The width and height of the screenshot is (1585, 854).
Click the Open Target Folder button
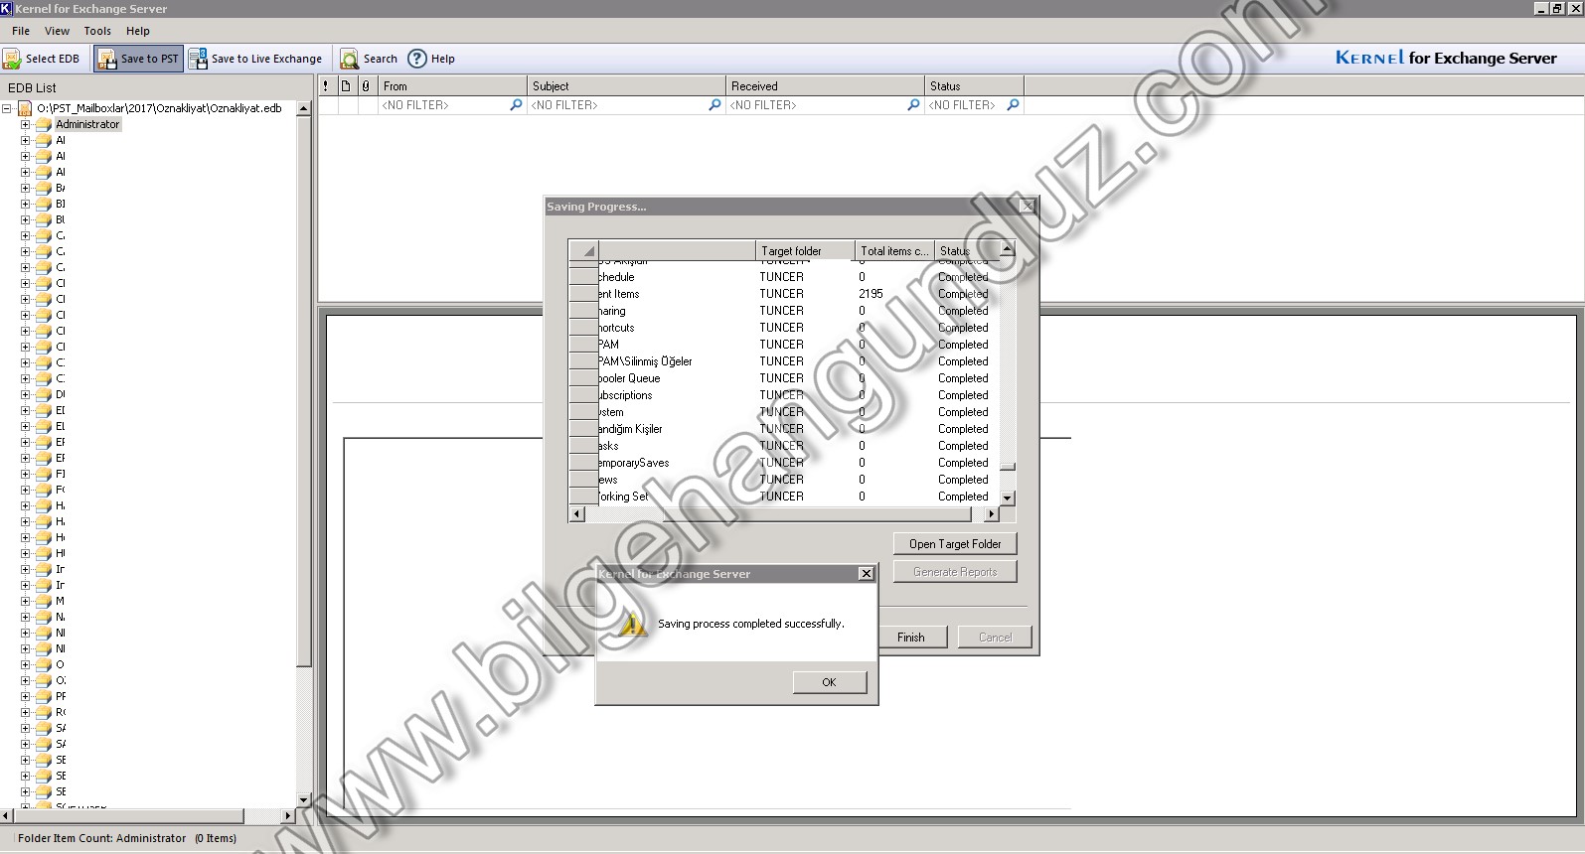click(954, 544)
